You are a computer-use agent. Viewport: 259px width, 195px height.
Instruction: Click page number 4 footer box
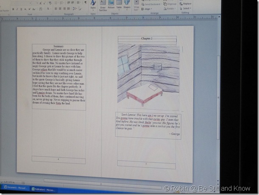coord(58,159)
